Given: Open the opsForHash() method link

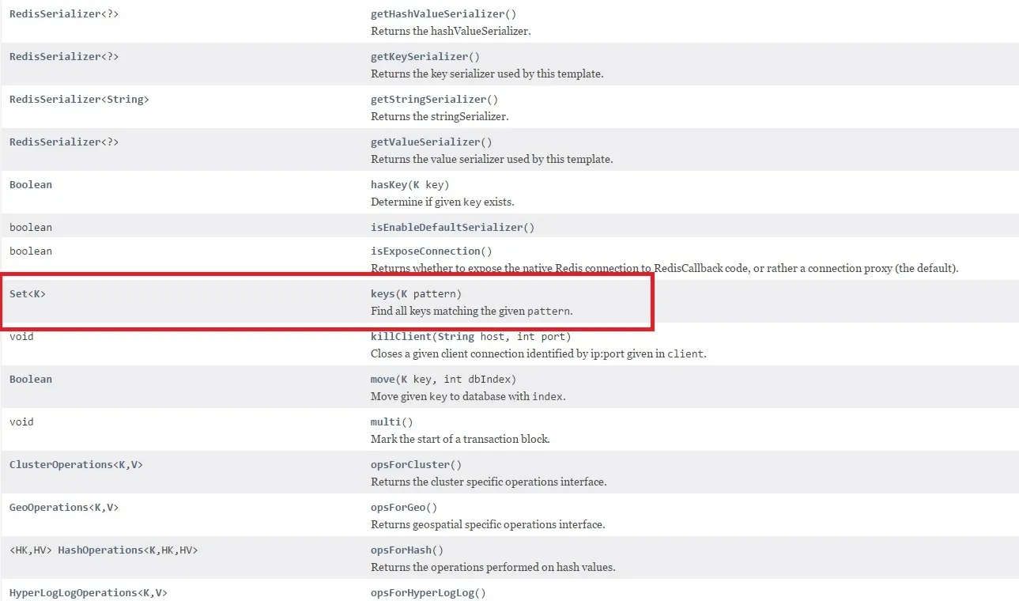Looking at the screenshot, I should pos(407,550).
